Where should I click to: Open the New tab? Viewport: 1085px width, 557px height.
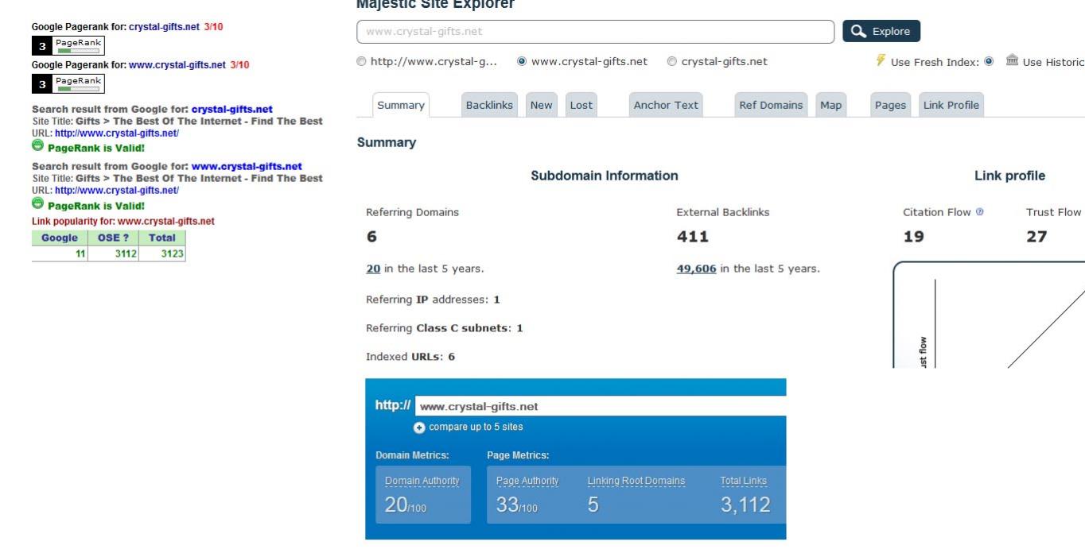click(542, 105)
